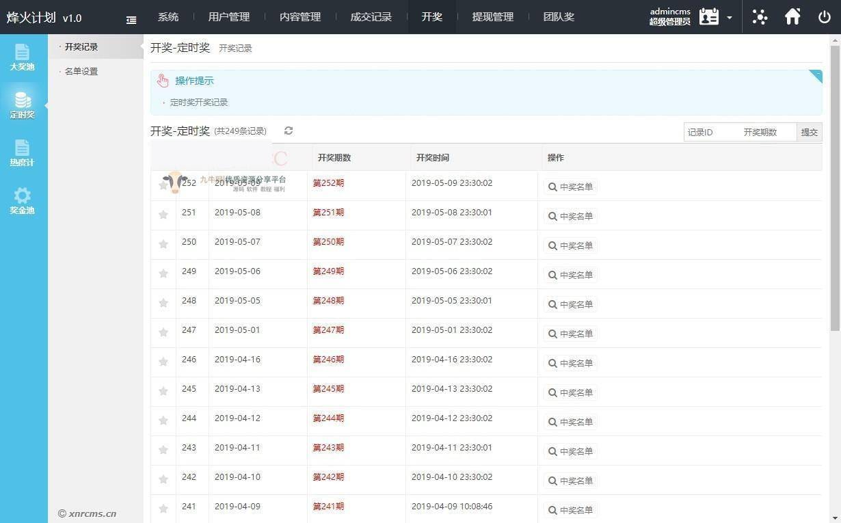Viewport: 841px width, 523px height.
Task: Favorite the row dated 2019-05-06
Action: [163, 273]
